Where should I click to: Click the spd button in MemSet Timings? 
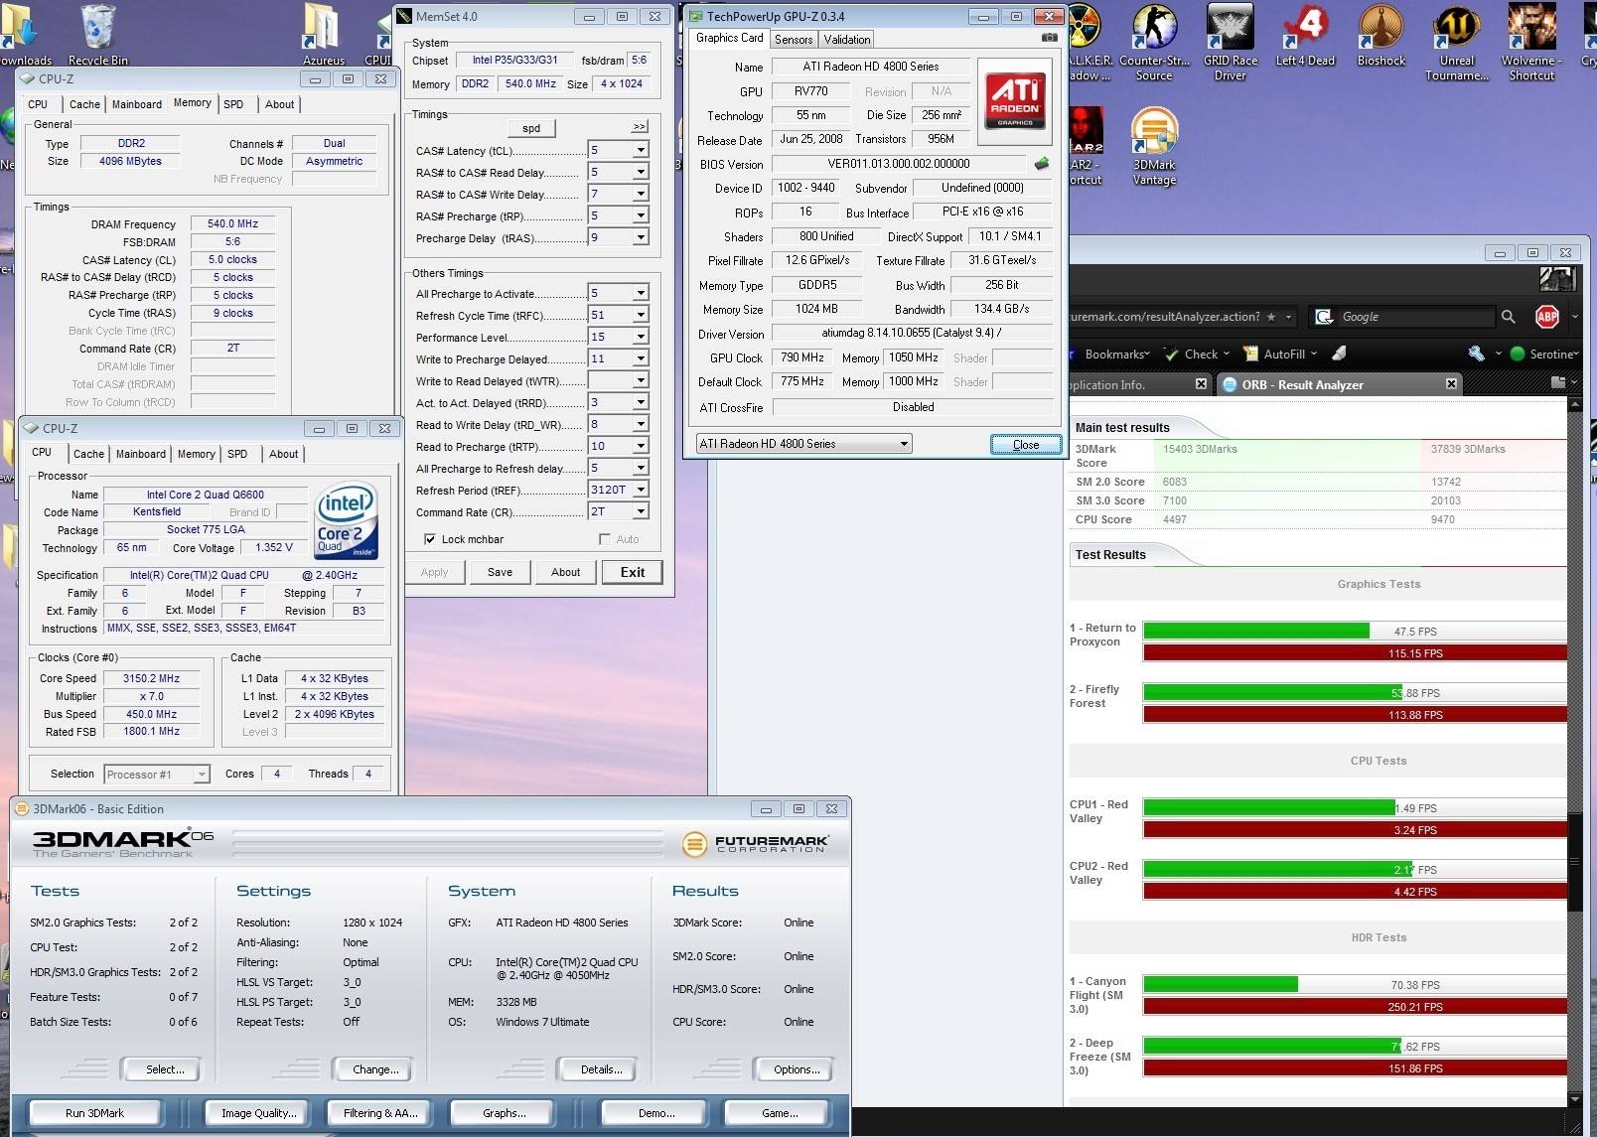531,128
